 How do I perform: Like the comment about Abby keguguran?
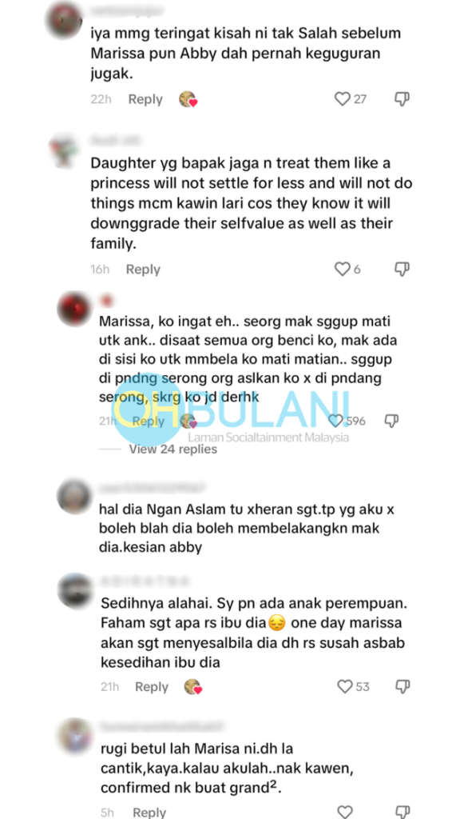(342, 98)
